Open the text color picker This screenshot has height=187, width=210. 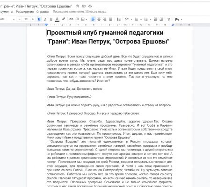(x=57, y=19)
